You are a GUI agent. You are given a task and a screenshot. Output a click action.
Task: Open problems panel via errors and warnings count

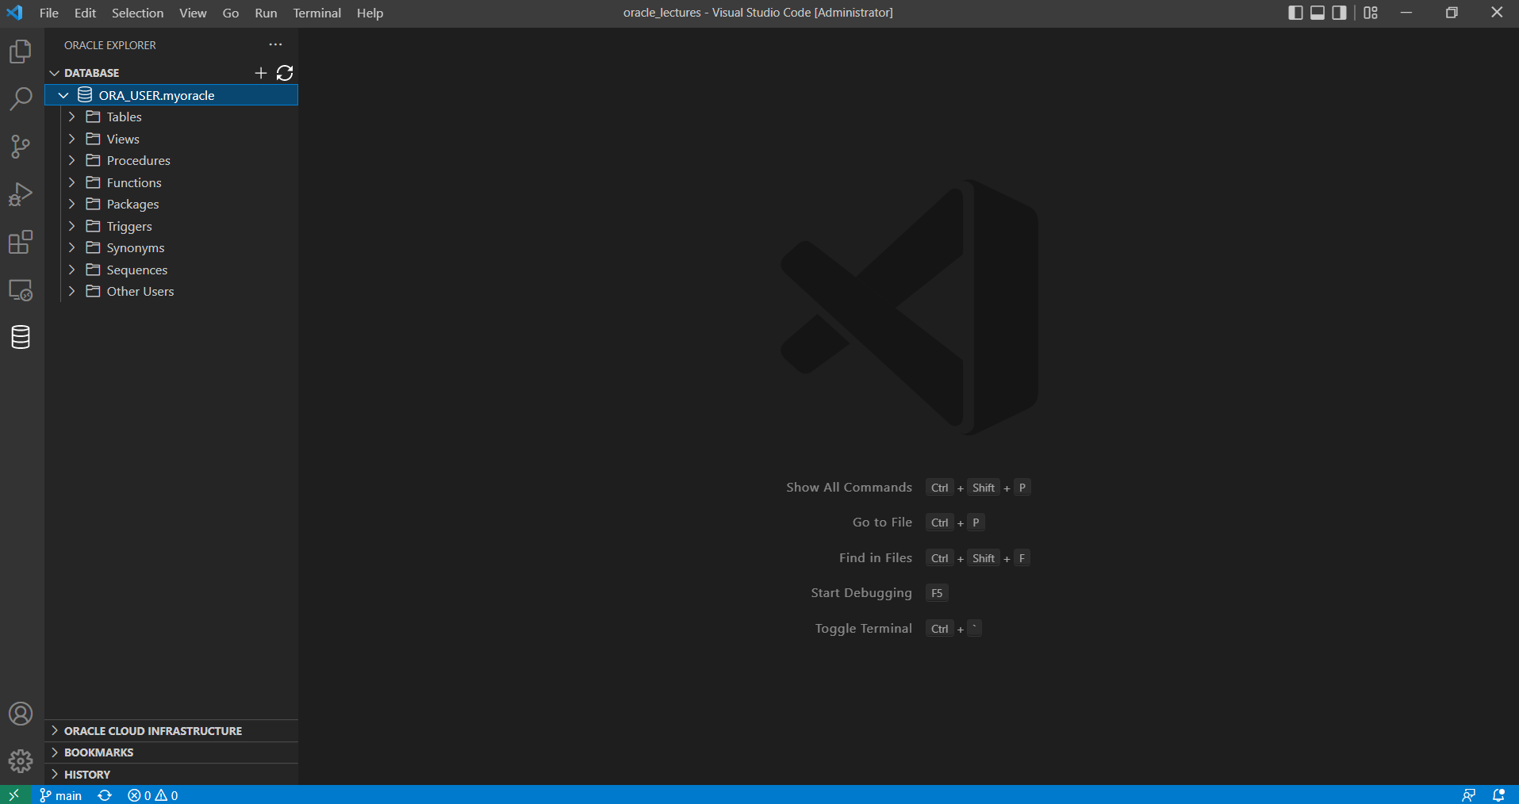coord(153,795)
